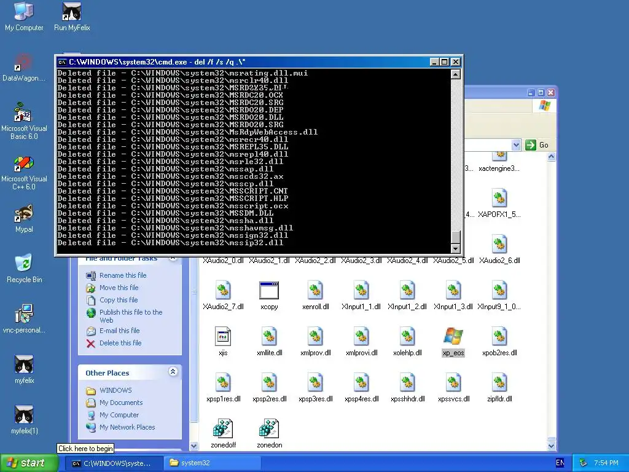Image resolution: width=629 pixels, height=472 pixels.
Task: Open the Recycle Bin
Action: click(24, 268)
